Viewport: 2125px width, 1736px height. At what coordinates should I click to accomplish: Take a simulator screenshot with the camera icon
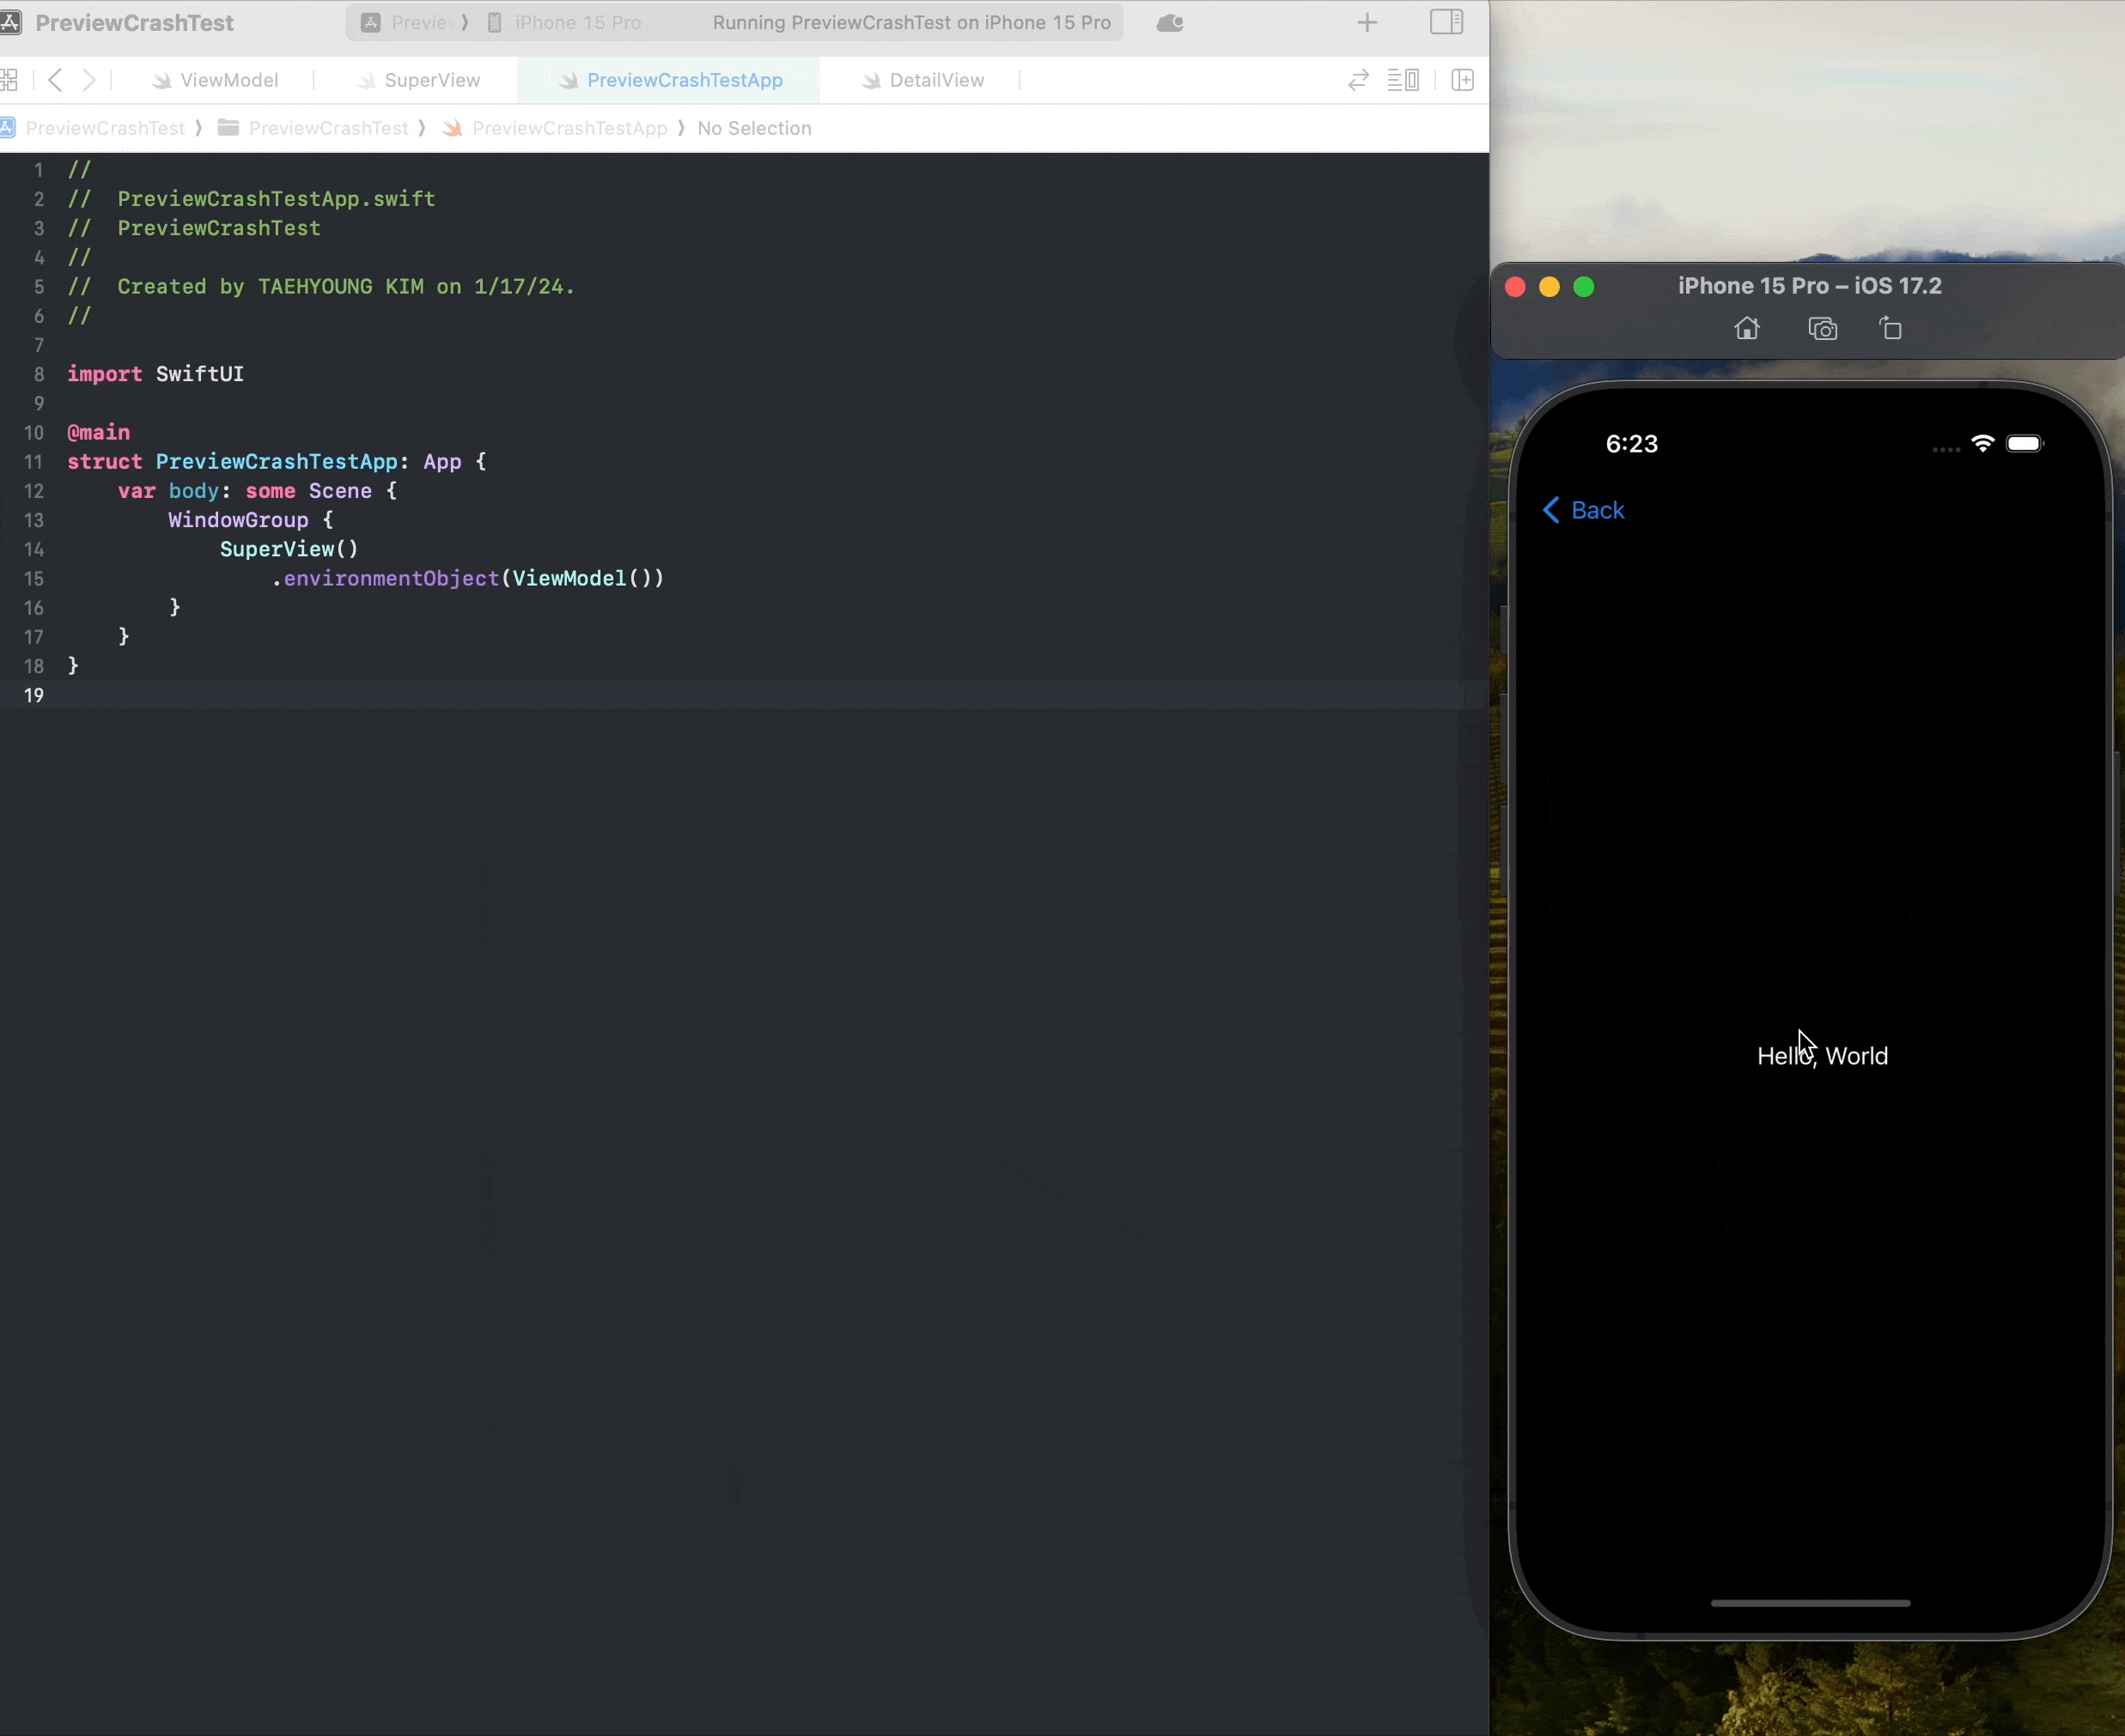[x=1823, y=329]
